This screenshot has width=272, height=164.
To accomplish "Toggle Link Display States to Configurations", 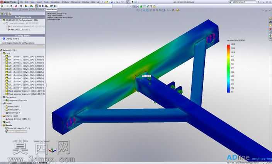I will click(x=19, y=43).
